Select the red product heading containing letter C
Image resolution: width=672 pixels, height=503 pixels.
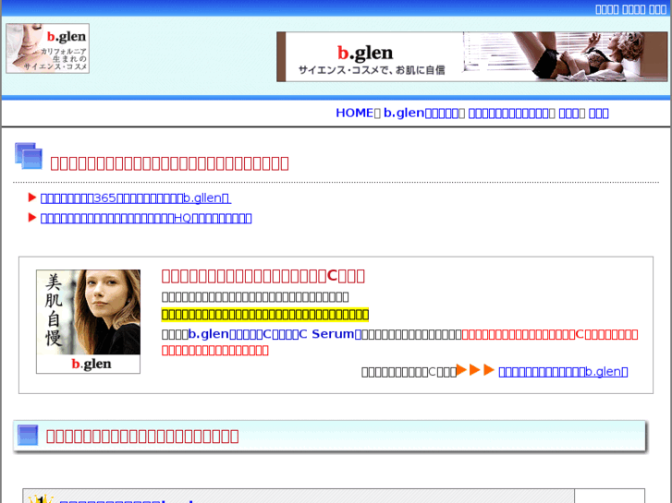coord(263,276)
